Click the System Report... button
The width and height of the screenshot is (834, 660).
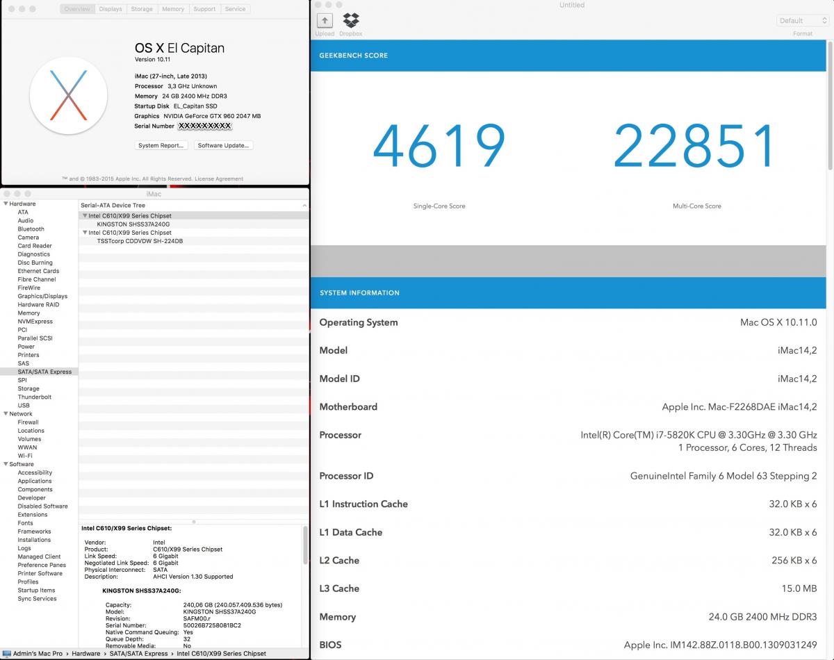click(x=161, y=146)
